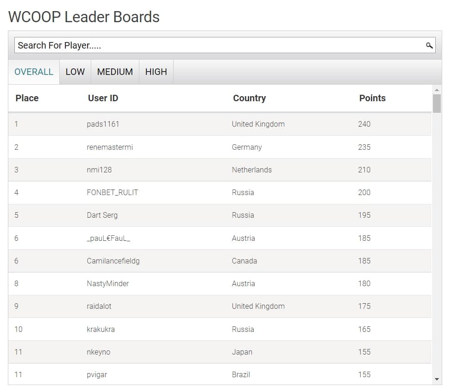Select player krakukra
This screenshot has width=451, height=392.
point(100,329)
